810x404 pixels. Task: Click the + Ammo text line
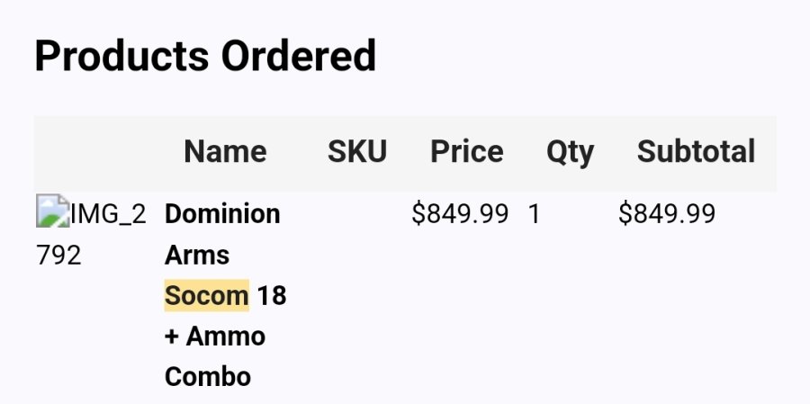pyautogui.click(x=215, y=337)
